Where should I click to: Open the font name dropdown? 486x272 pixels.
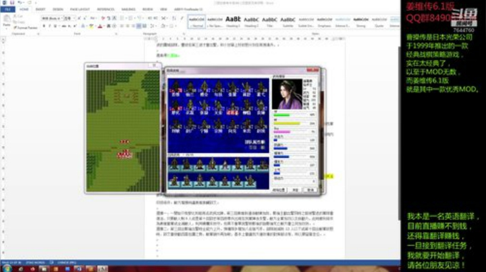click(x=61, y=19)
